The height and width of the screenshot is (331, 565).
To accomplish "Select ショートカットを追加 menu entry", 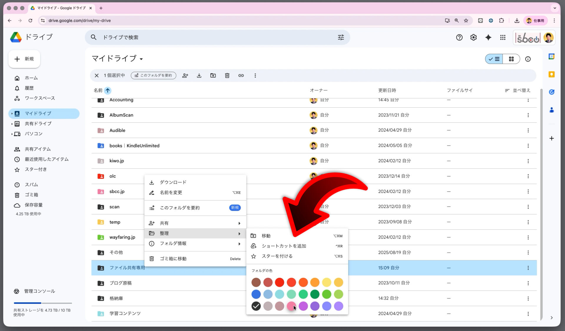I will coord(284,246).
